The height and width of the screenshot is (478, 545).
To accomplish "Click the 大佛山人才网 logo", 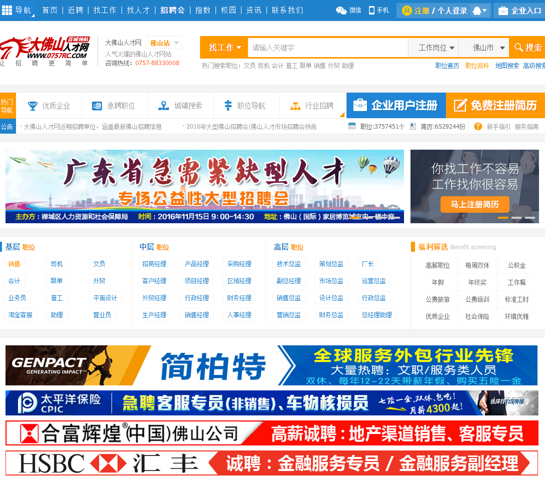I will pos(44,51).
